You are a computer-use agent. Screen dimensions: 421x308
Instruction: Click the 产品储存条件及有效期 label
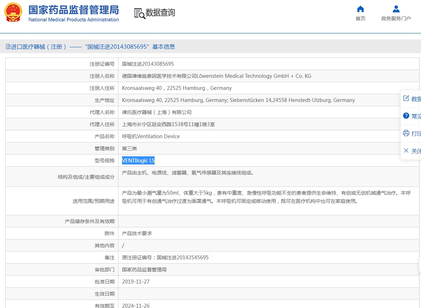click(x=90, y=221)
